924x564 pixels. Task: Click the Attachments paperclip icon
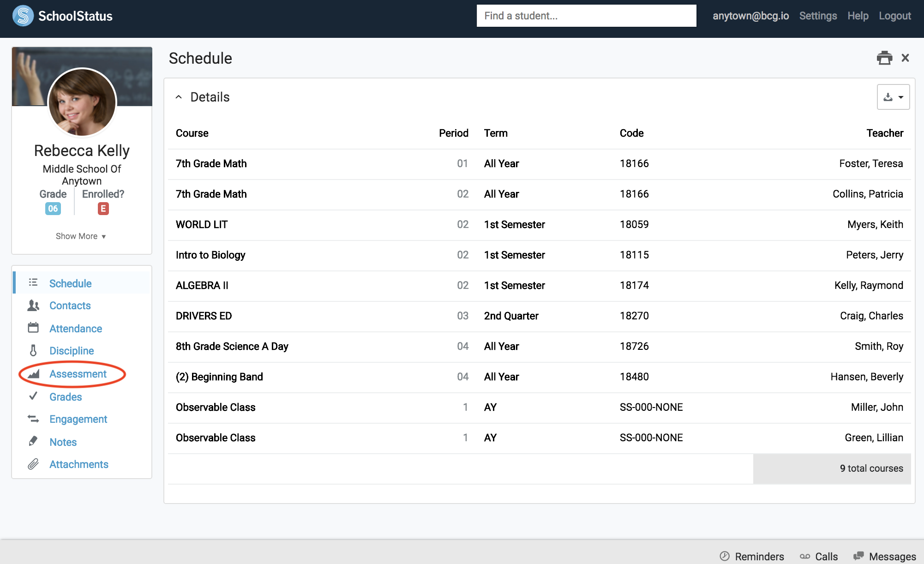point(33,464)
